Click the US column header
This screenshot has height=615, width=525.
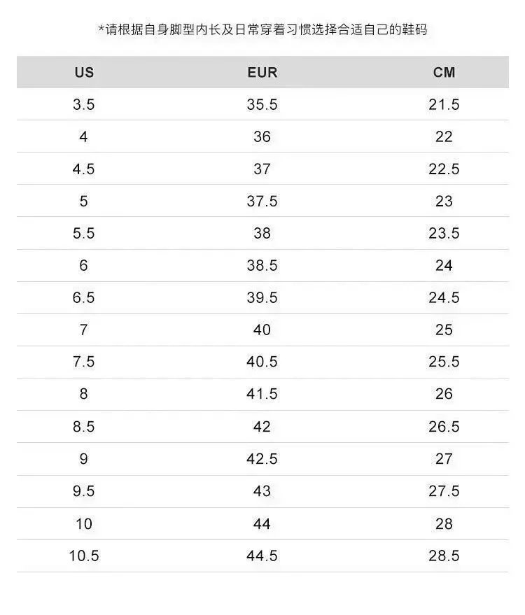83,73
